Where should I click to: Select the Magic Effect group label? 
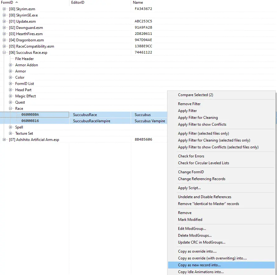(x=26, y=96)
